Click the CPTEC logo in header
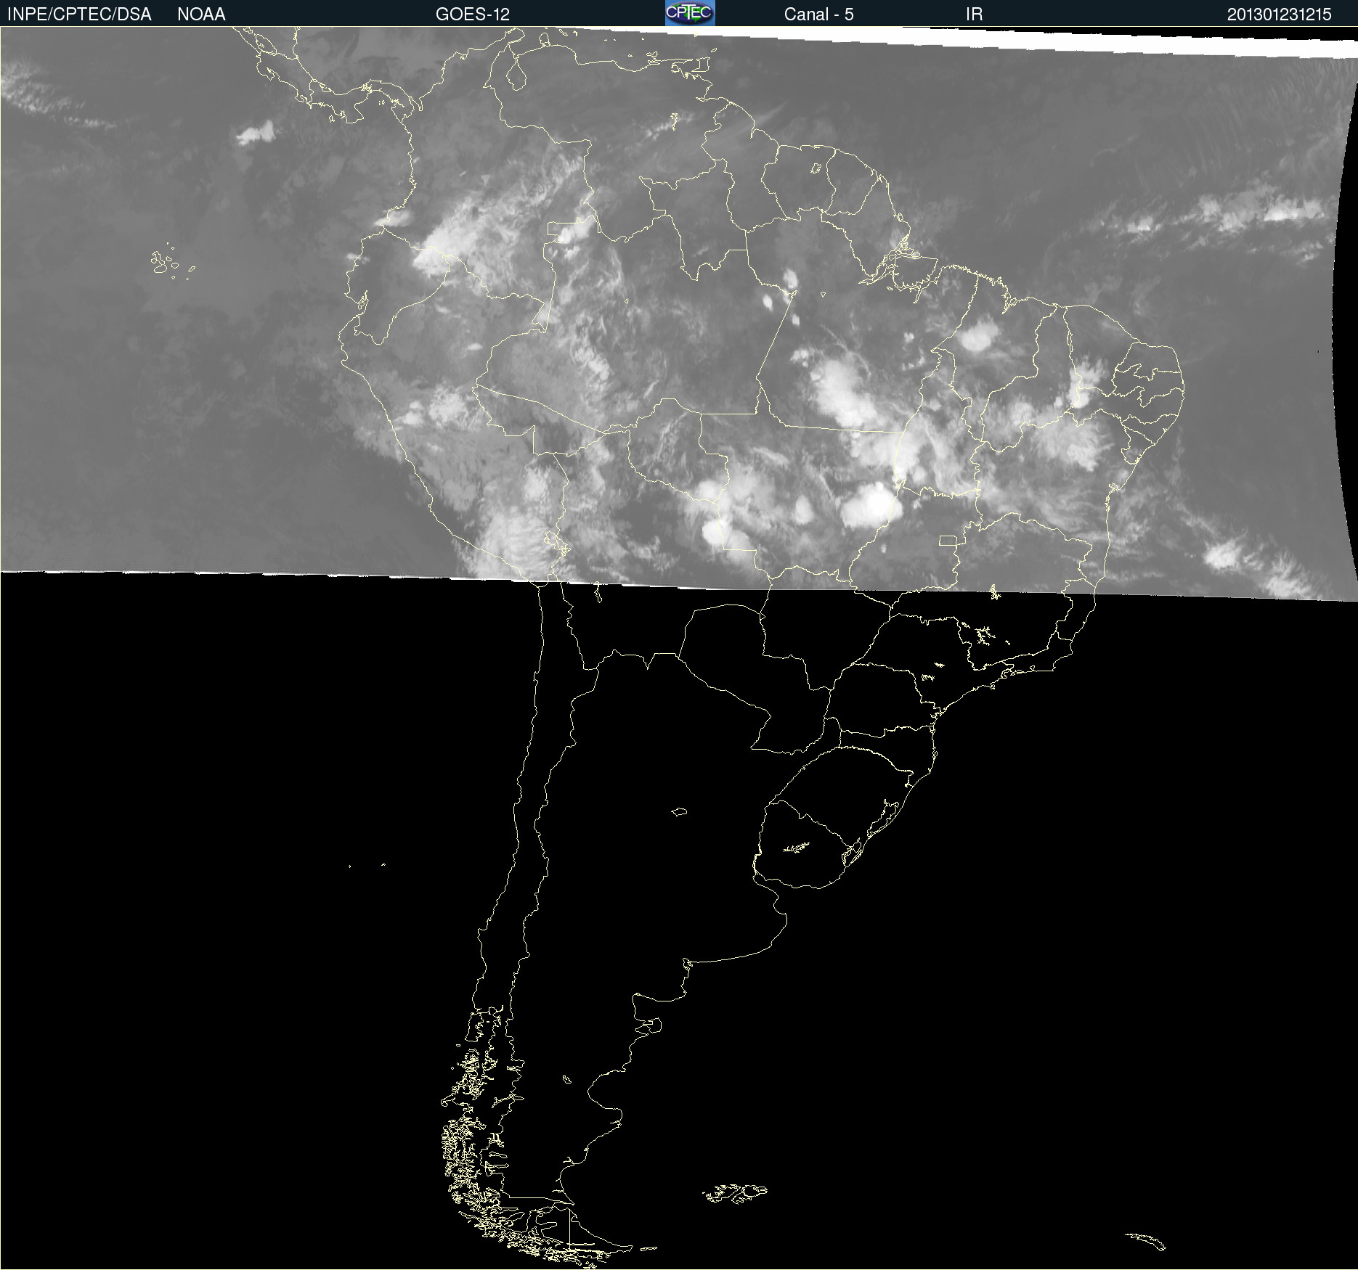Screen dimensions: 1358x1270 pos(690,13)
